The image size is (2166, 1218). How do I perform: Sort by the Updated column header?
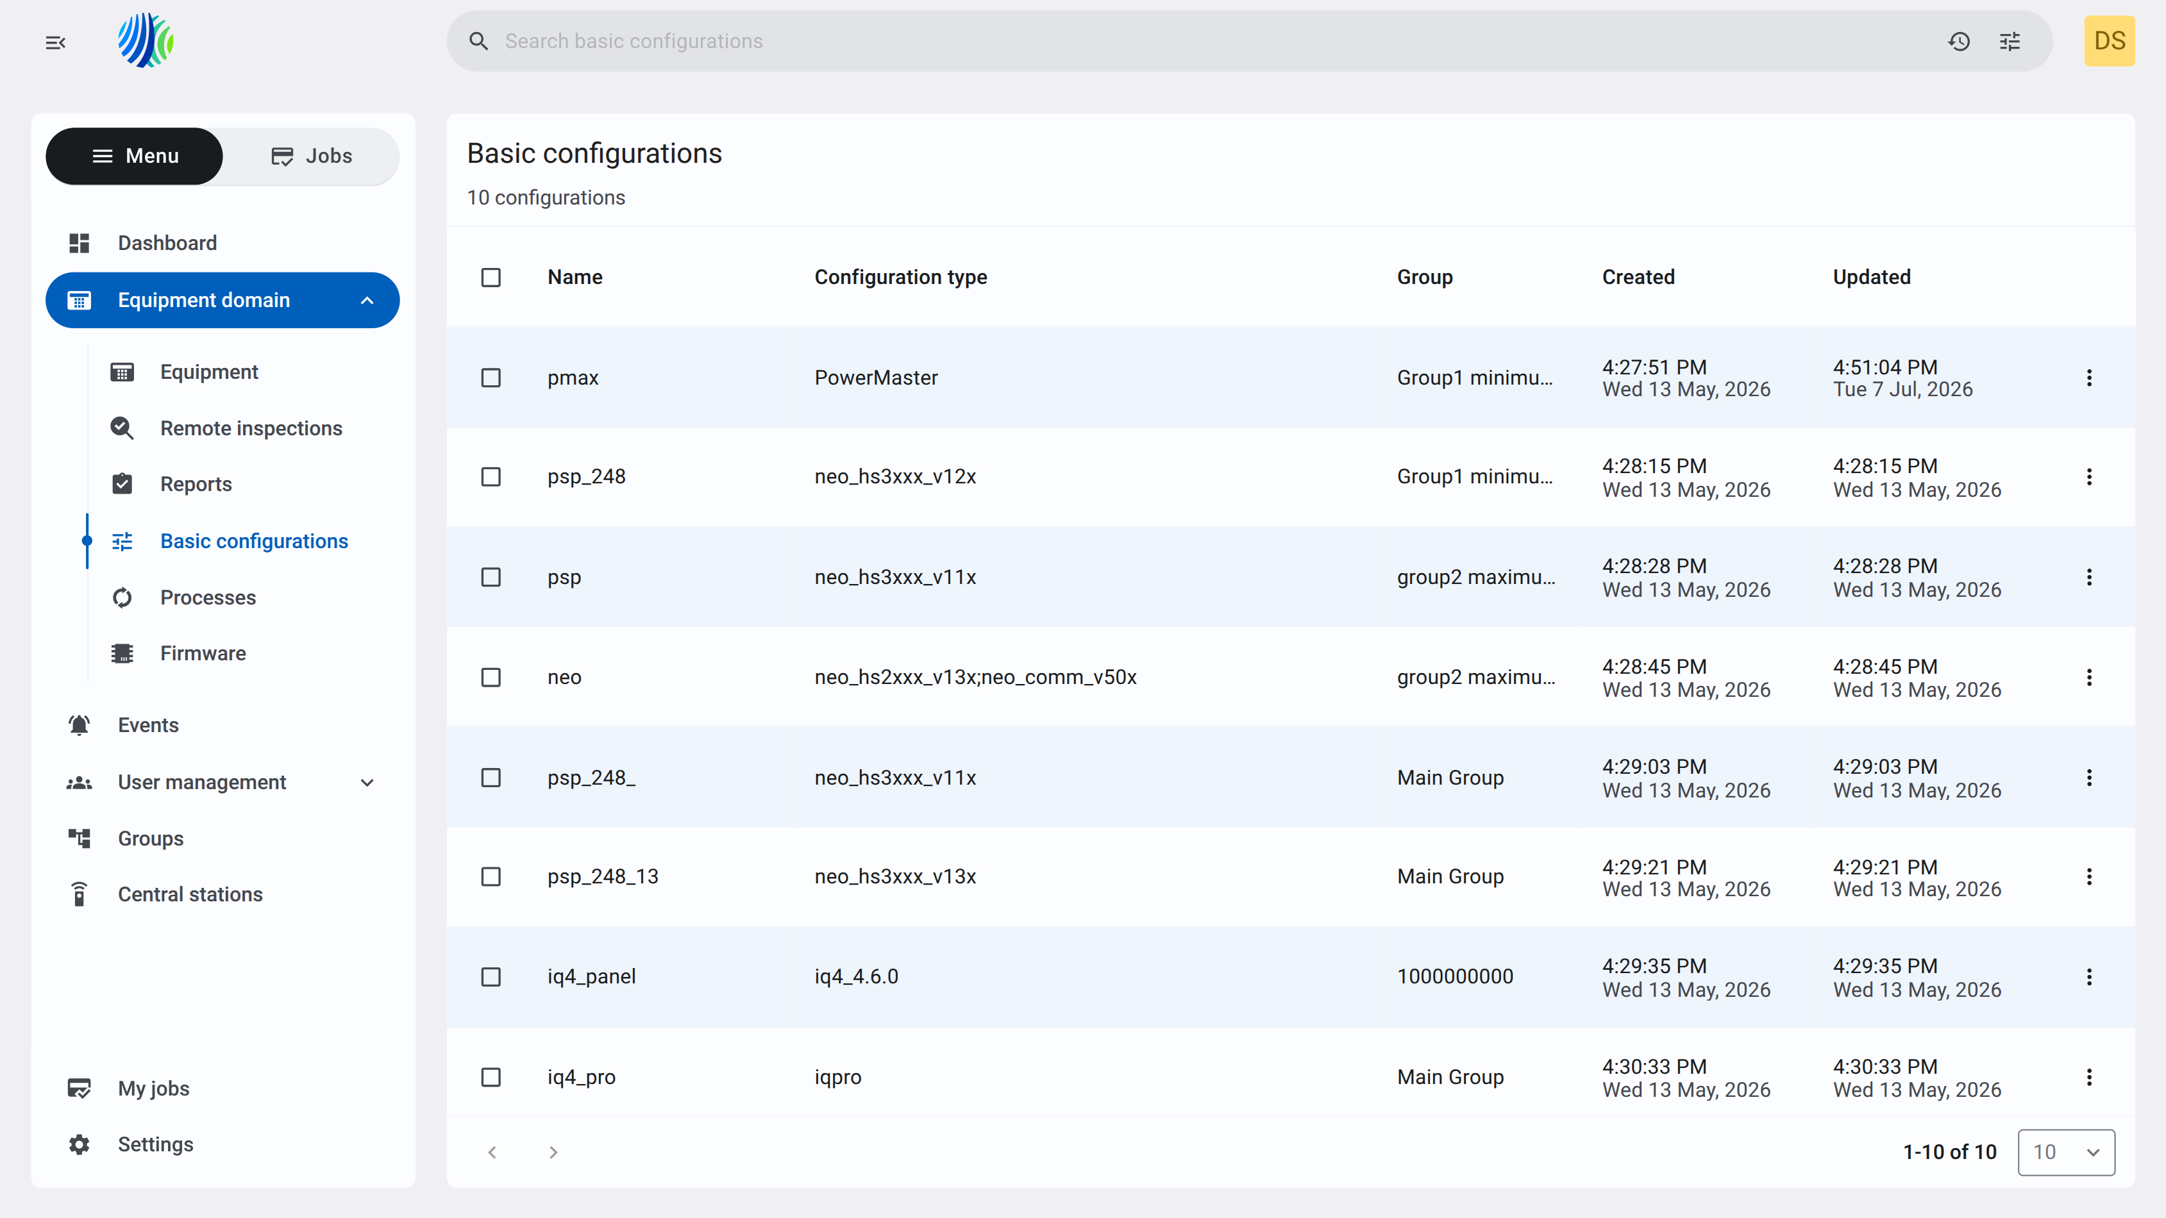1872,278
